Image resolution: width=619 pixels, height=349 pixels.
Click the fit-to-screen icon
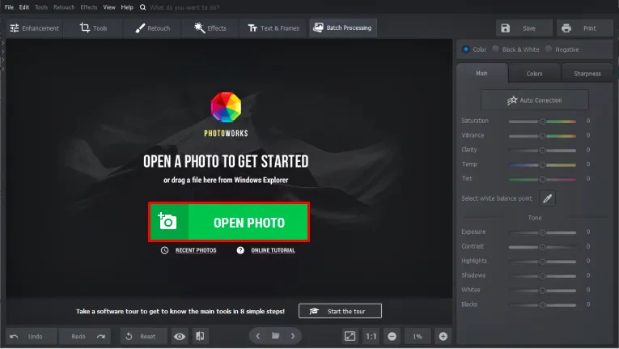(x=350, y=336)
